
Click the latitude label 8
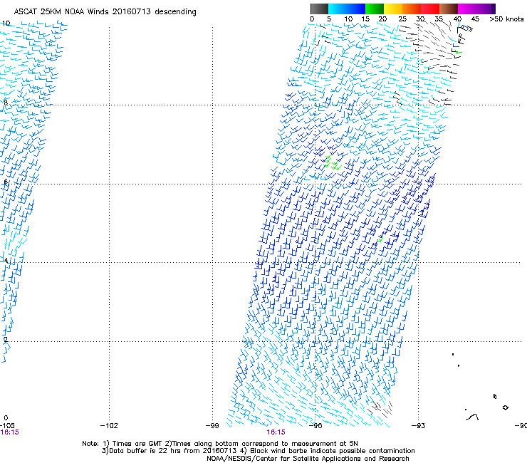coord(6,103)
